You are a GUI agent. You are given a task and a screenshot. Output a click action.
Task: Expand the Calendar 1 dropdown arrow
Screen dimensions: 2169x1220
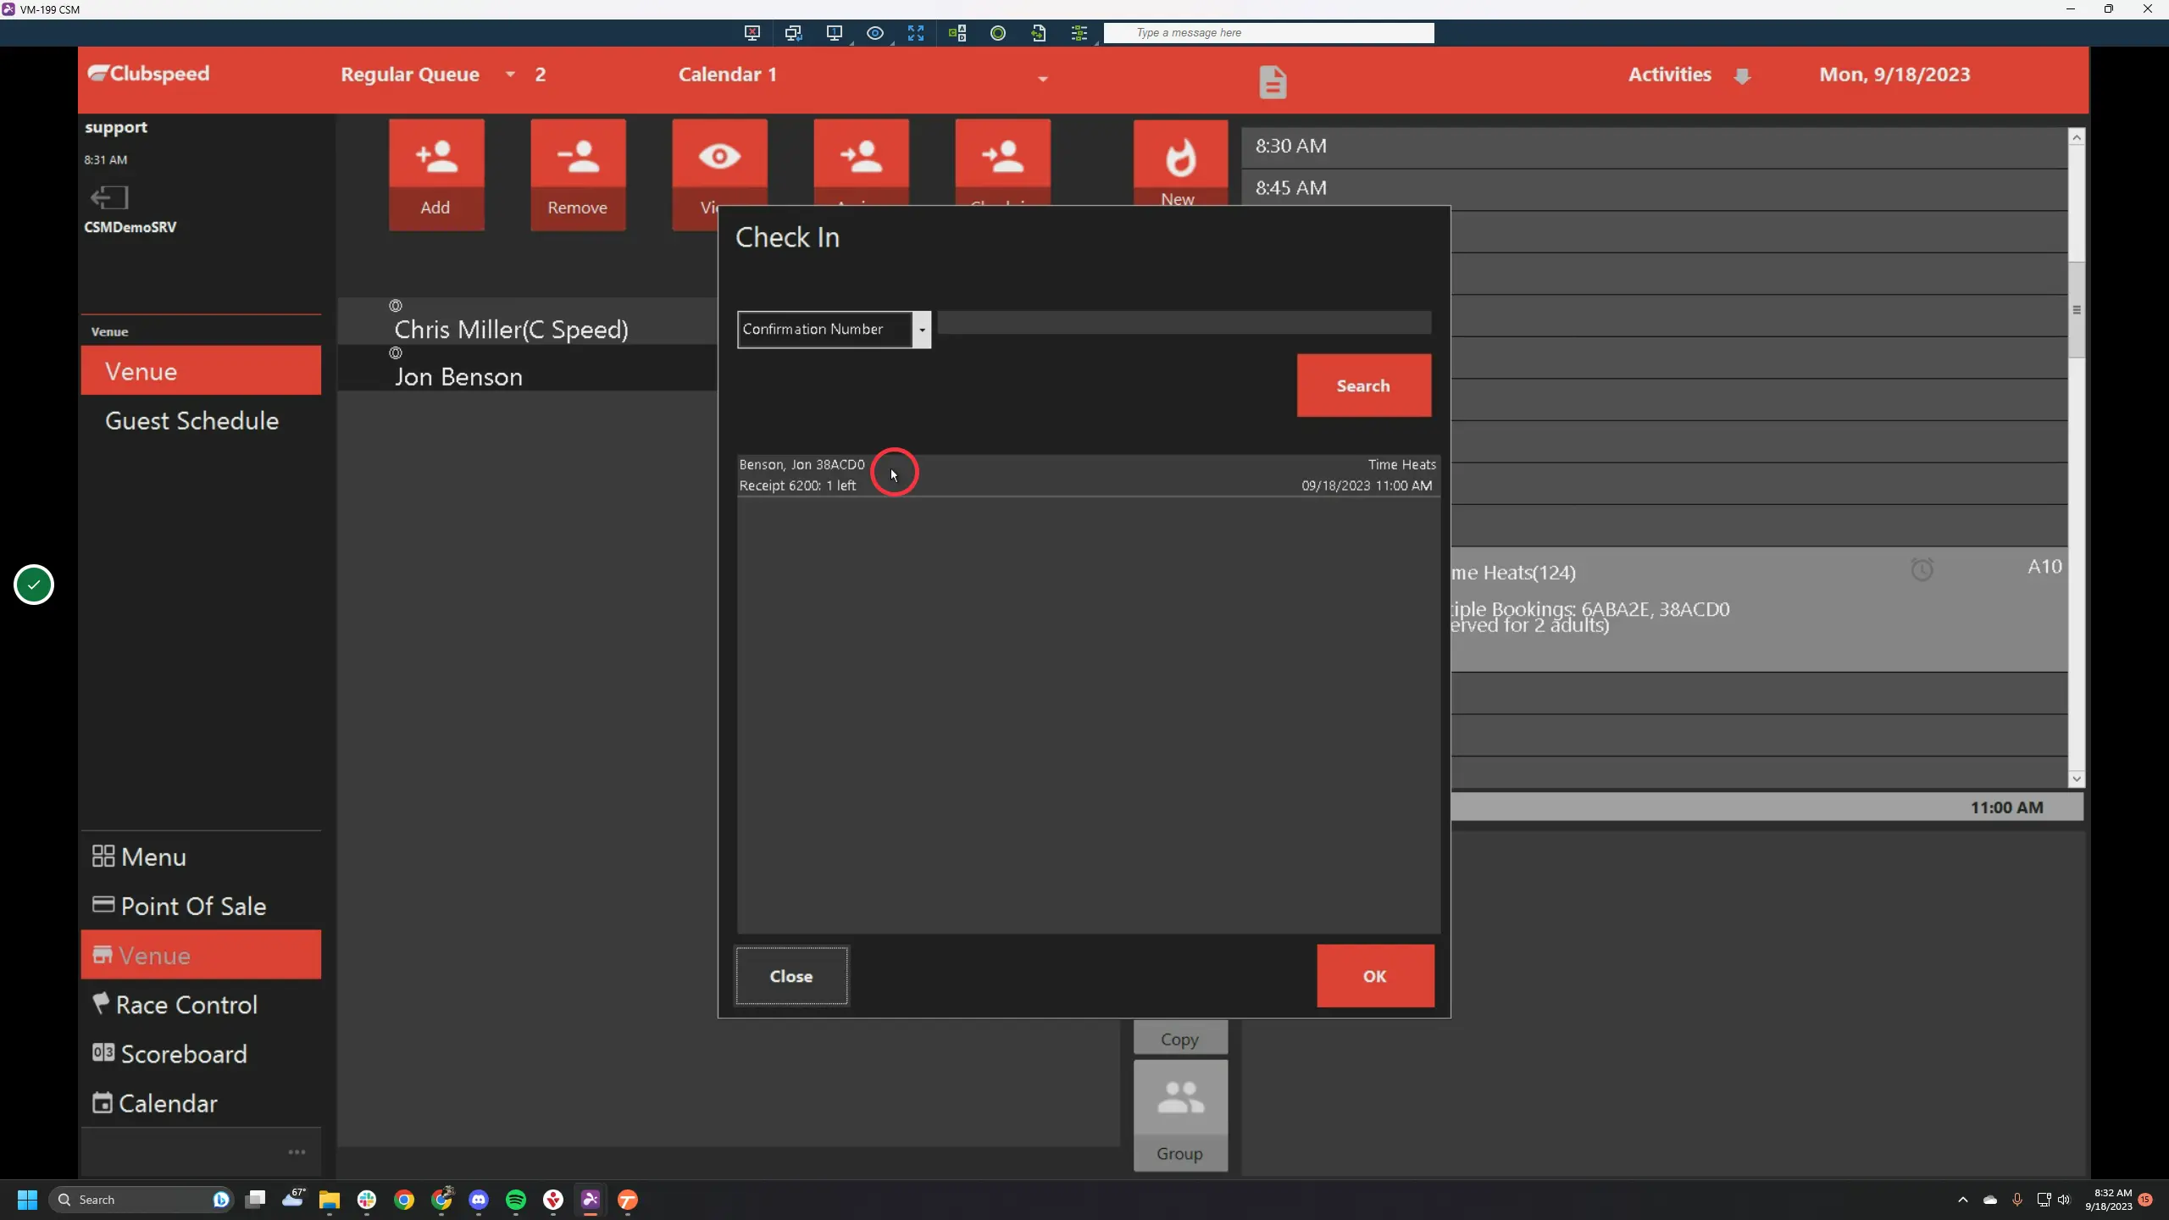(x=1043, y=79)
